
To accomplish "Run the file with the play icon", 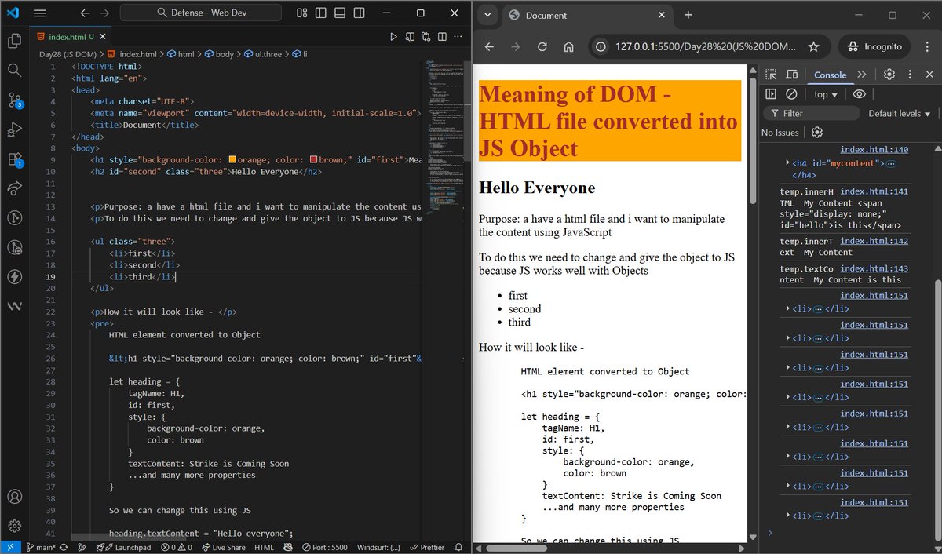I will [x=394, y=36].
